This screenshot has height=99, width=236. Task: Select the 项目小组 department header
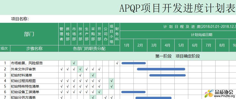[x=111, y=34]
